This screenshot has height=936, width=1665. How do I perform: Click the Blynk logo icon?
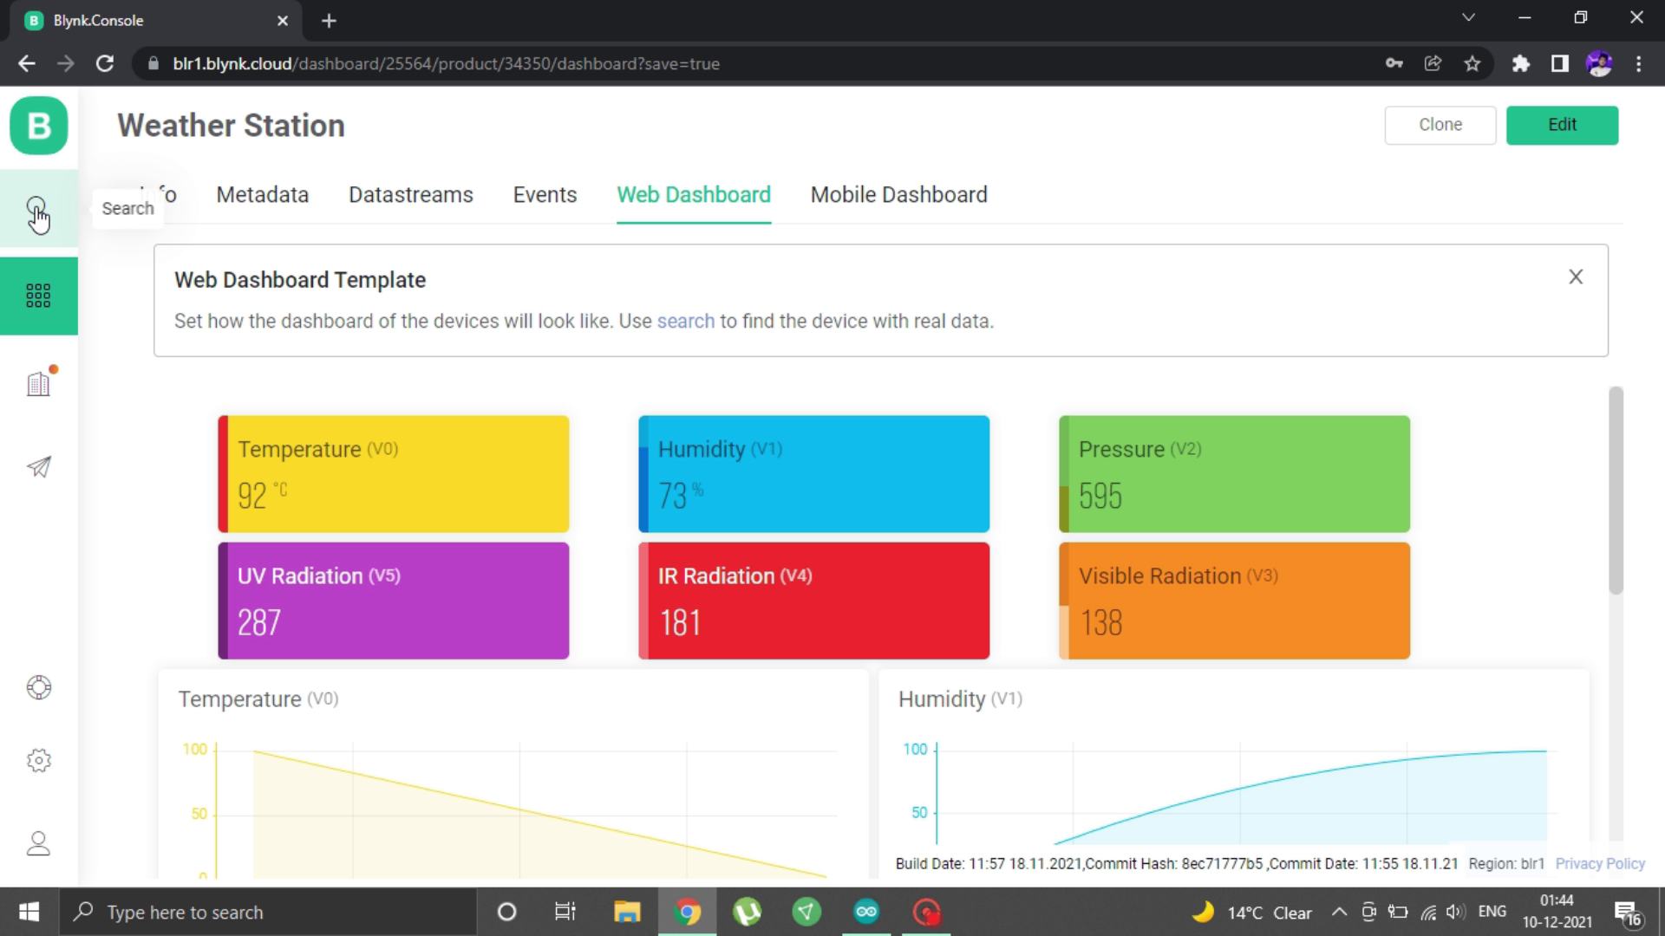point(39,126)
